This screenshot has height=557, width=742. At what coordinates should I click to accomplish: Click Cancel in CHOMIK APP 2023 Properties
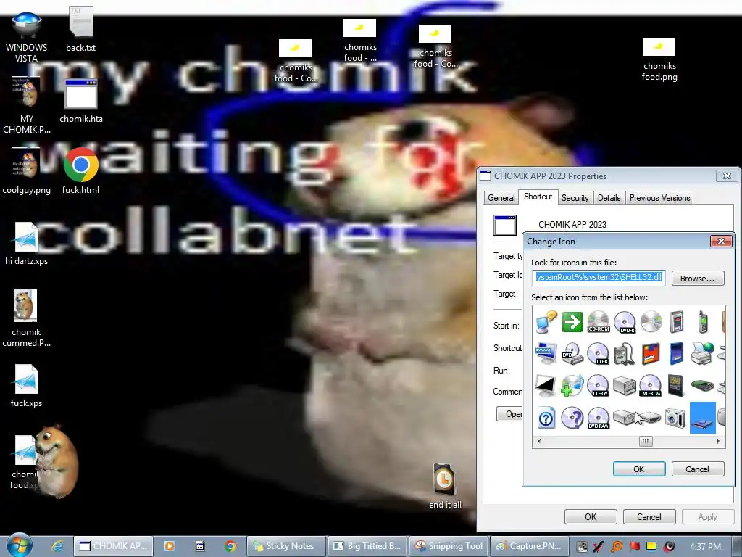(x=649, y=516)
